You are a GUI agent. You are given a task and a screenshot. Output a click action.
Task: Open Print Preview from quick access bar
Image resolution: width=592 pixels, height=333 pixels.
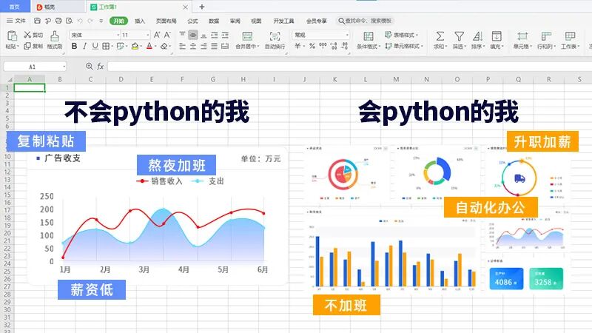[x=69, y=21]
